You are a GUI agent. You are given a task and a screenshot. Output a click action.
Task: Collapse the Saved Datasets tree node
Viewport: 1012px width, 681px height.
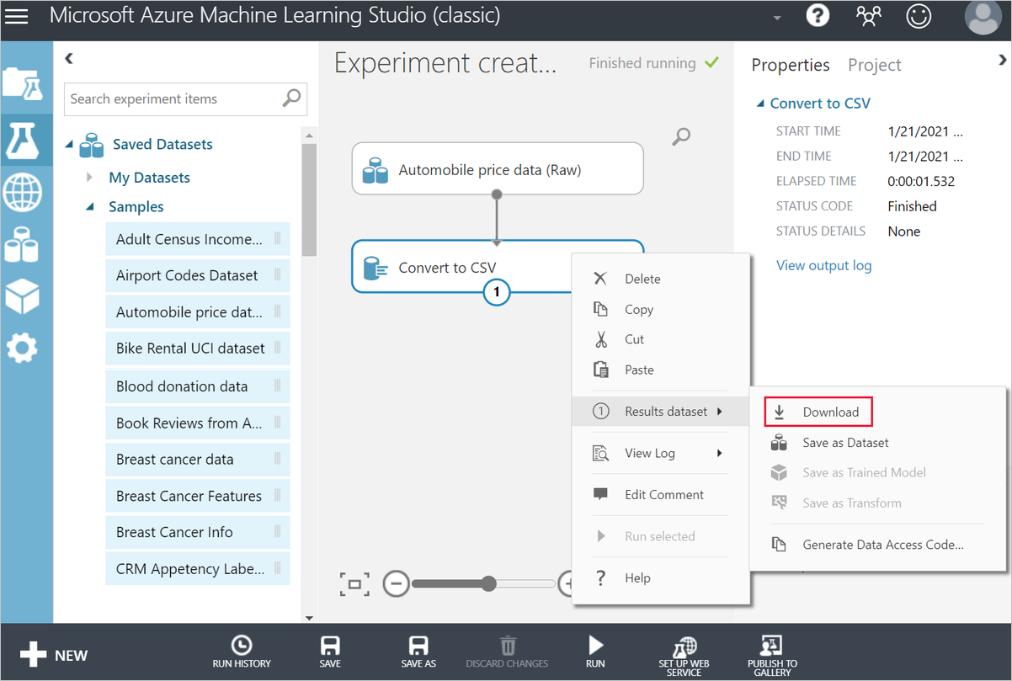tap(70, 145)
